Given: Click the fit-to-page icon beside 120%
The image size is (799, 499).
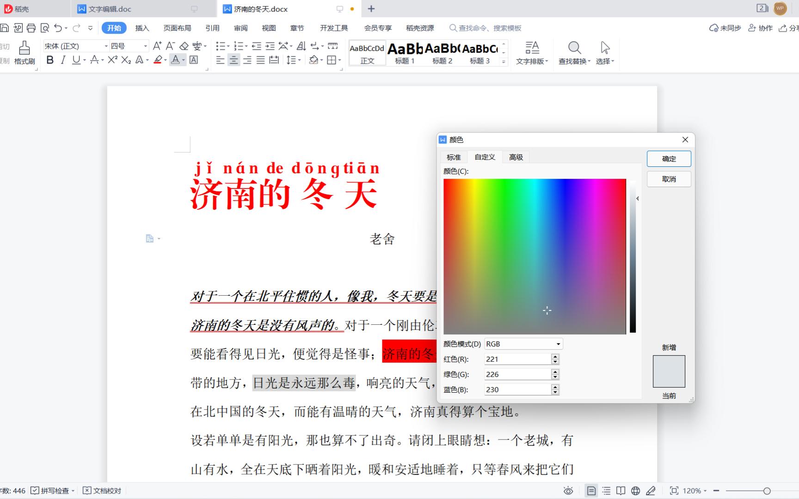Looking at the screenshot, I should pyautogui.click(x=674, y=491).
